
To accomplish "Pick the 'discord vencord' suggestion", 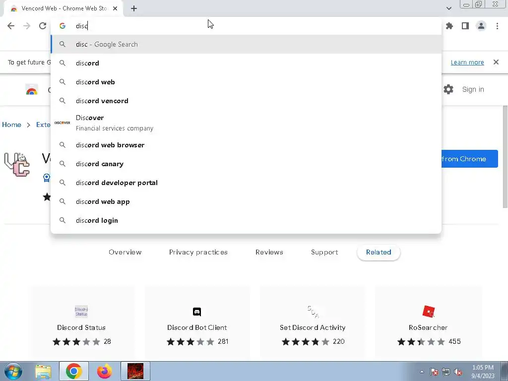I will pyautogui.click(x=246, y=101).
